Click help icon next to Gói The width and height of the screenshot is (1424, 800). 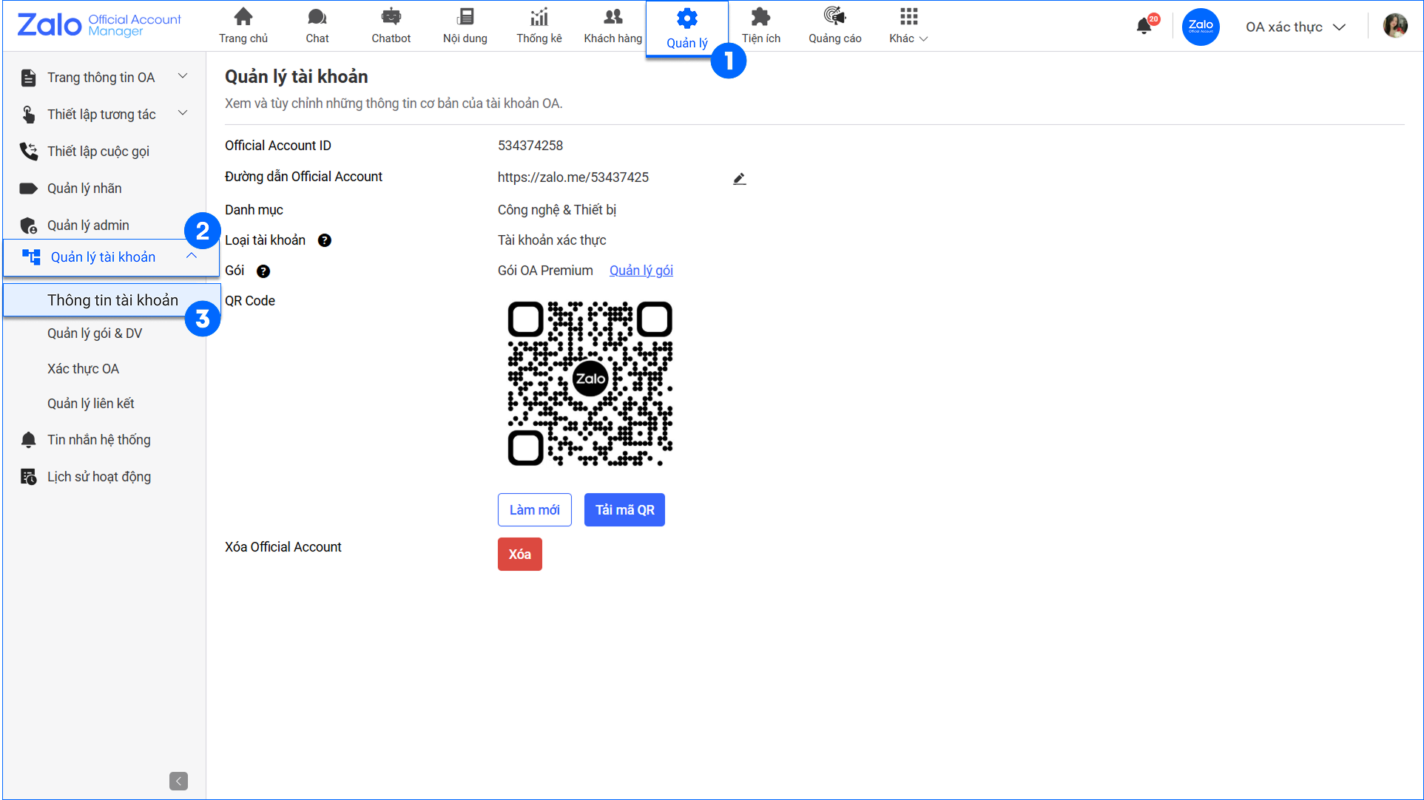(263, 271)
